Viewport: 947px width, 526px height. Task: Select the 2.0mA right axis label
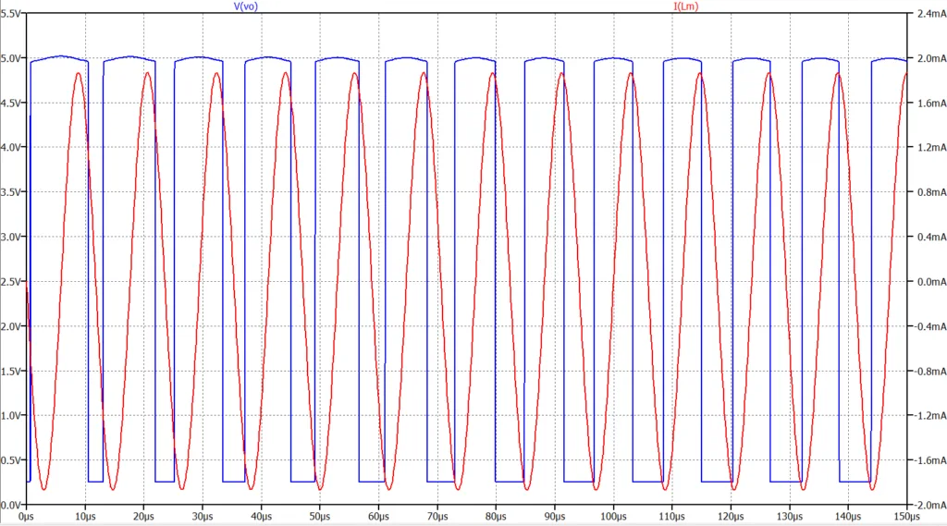coord(928,58)
